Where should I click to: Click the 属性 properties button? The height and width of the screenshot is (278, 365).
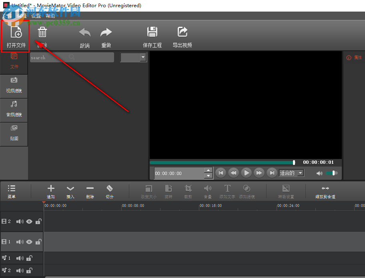point(354,57)
